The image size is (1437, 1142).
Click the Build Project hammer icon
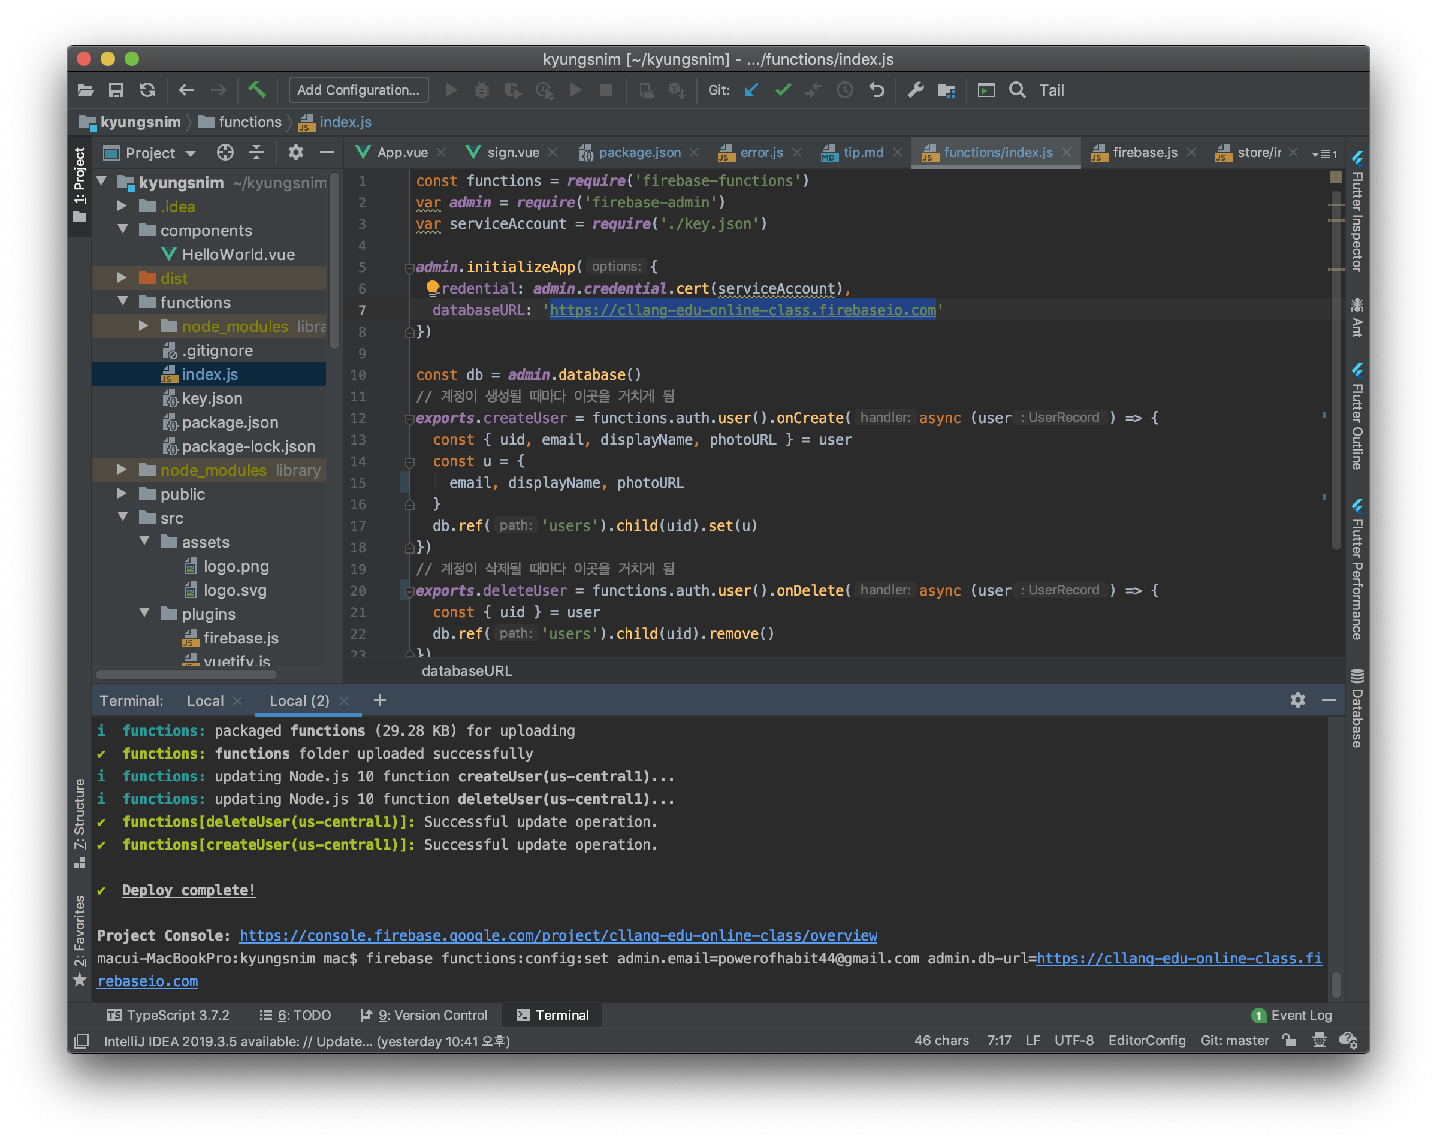[x=256, y=90]
